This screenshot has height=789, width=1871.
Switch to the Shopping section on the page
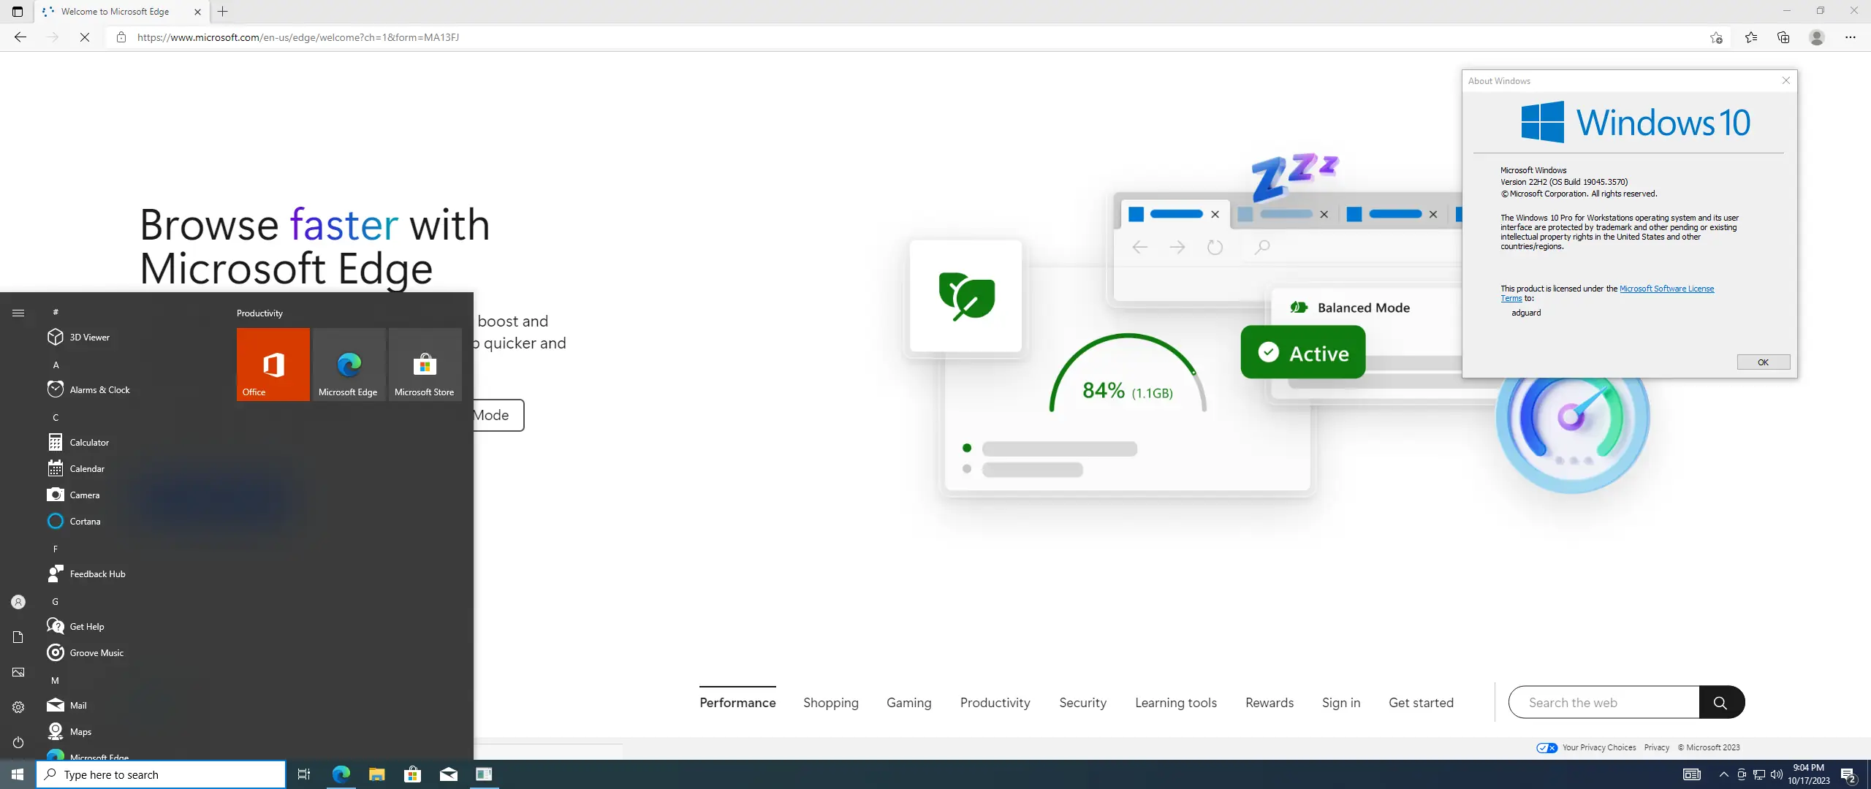pos(830,702)
